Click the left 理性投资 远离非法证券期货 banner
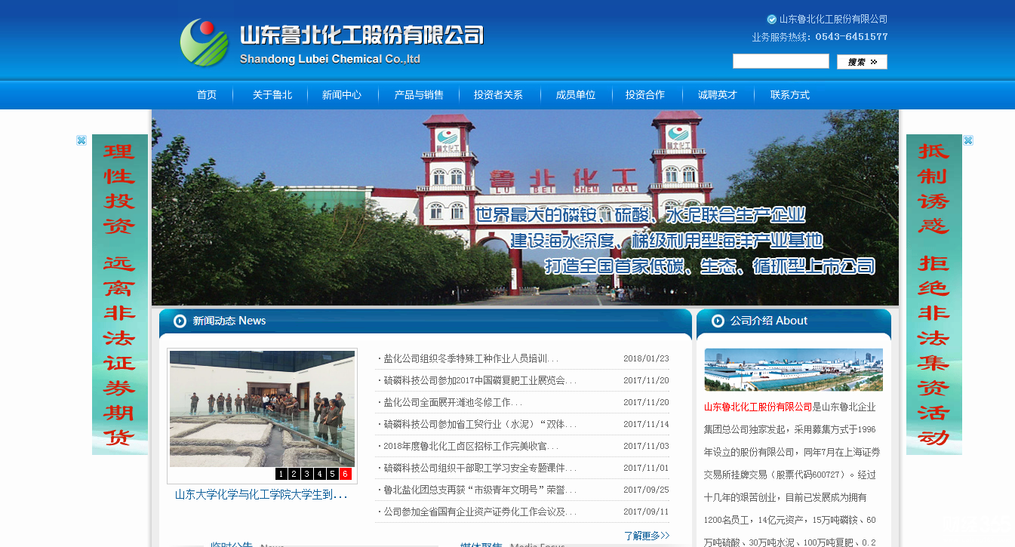The width and height of the screenshot is (1015, 547). [120, 294]
